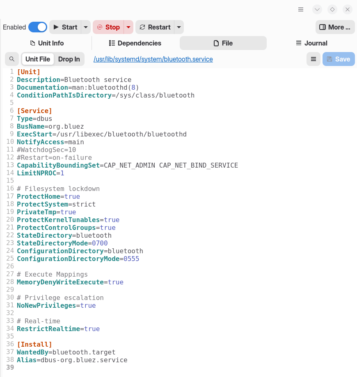Open the Dependencies tab
The image size is (357, 377).
point(135,43)
